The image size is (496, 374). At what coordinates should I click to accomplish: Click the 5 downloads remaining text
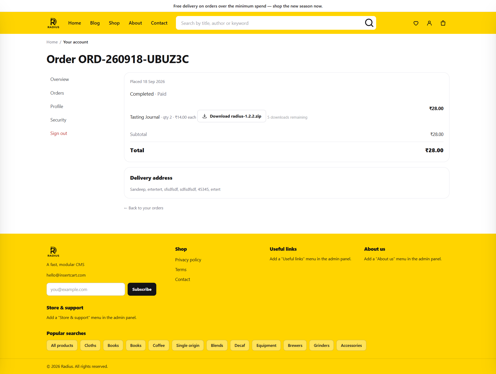287,117
